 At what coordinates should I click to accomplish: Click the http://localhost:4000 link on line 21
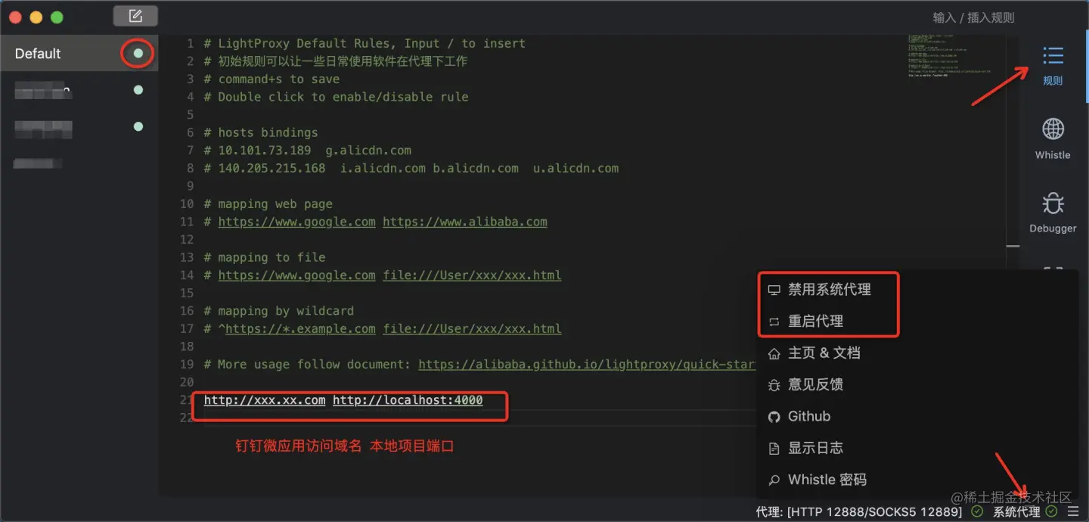point(408,400)
